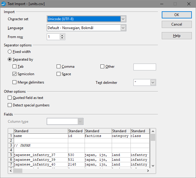196x178 pixels.
Task: Select the Standard header above name column
Action: pyautogui.click(x=41, y=131)
